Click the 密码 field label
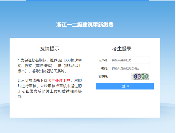This screenshot has width=176, height=133. [x=105, y=68]
